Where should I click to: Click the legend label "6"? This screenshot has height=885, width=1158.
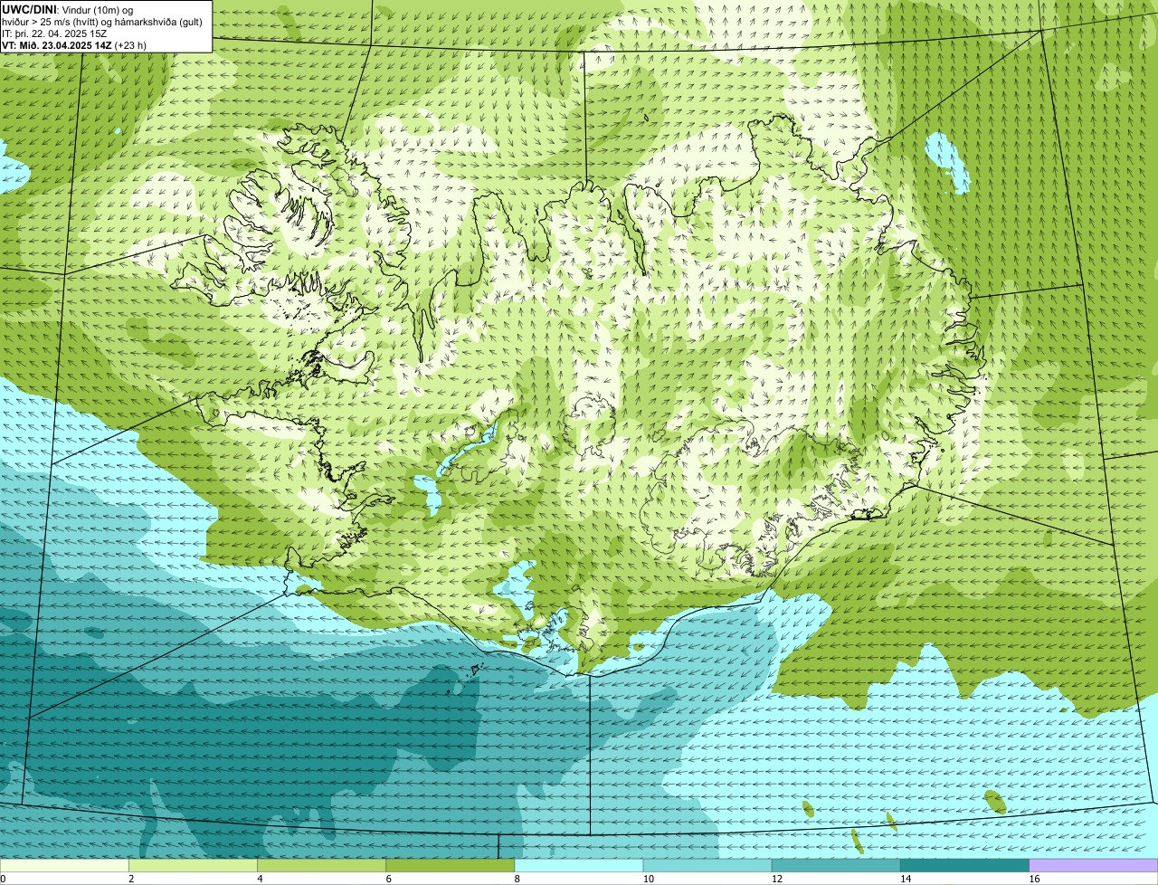(389, 879)
